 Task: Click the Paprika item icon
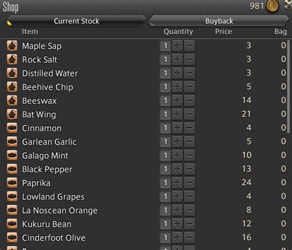coord(12,183)
